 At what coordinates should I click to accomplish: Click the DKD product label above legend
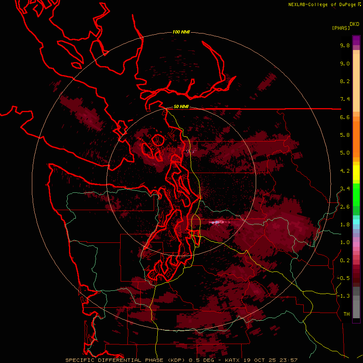coord(355,24)
